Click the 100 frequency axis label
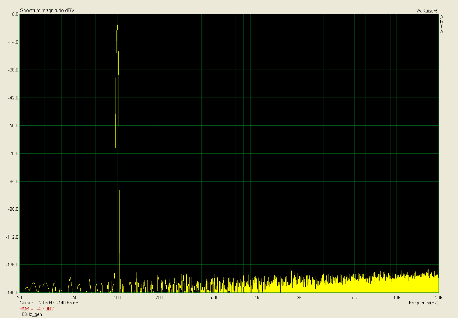 point(117,298)
